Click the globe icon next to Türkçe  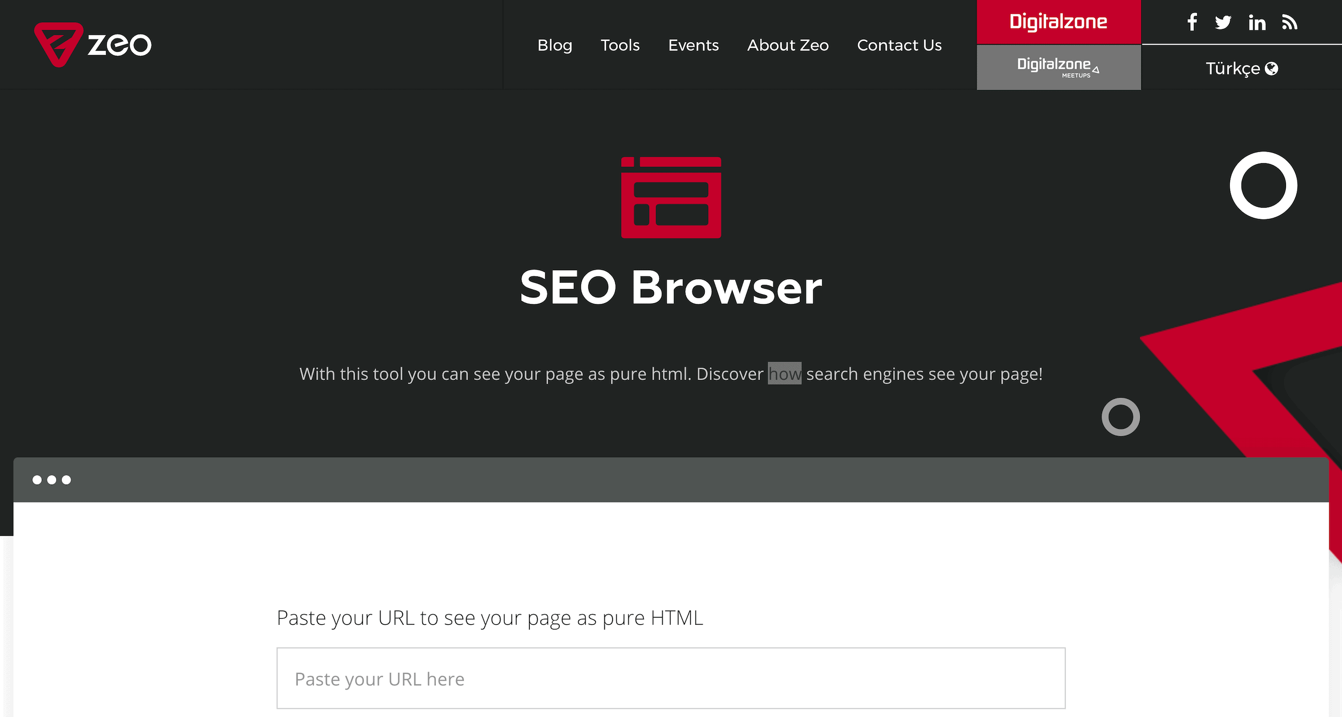[x=1277, y=68]
